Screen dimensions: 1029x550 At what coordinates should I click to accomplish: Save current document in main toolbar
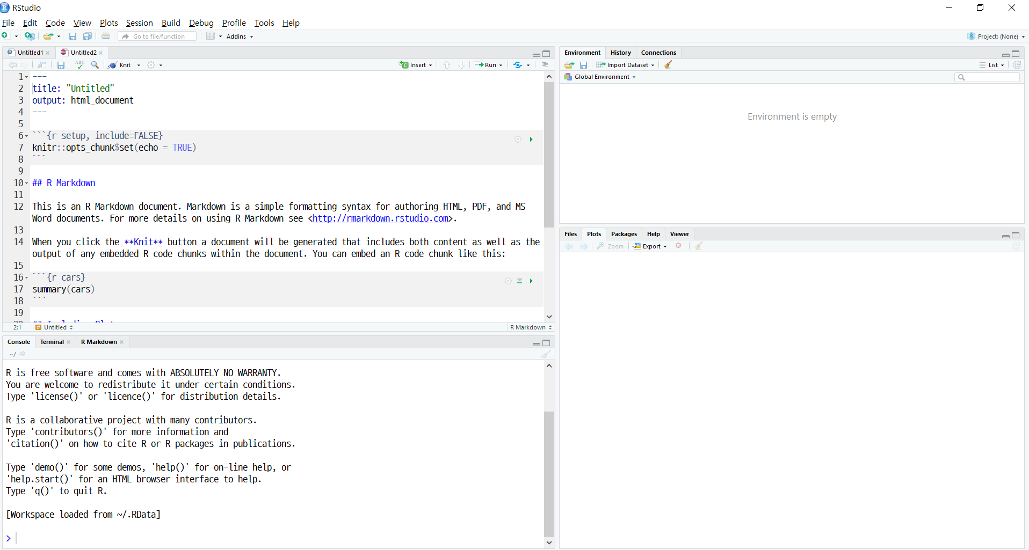tap(73, 36)
